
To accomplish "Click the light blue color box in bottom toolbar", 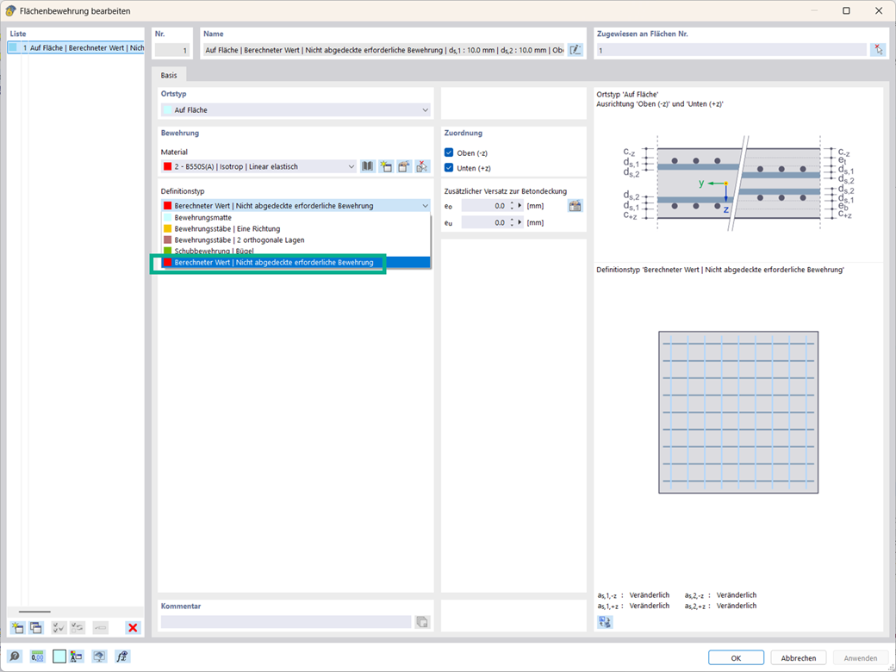I will (59, 656).
